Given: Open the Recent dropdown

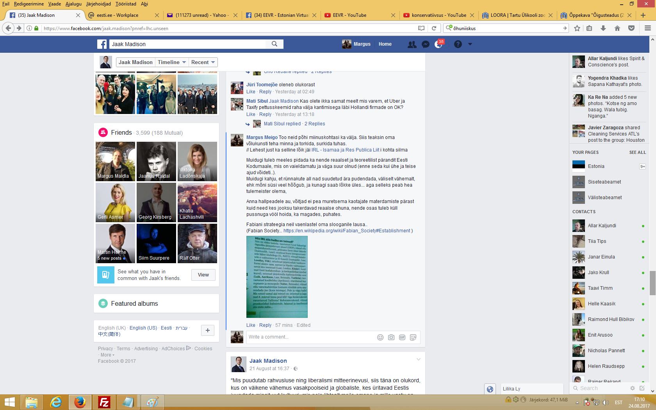Looking at the screenshot, I should tap(203, 62).
